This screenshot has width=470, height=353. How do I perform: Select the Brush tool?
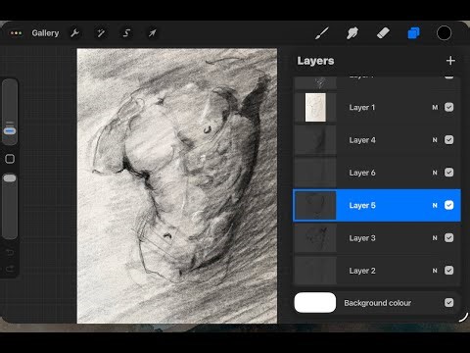322,33
